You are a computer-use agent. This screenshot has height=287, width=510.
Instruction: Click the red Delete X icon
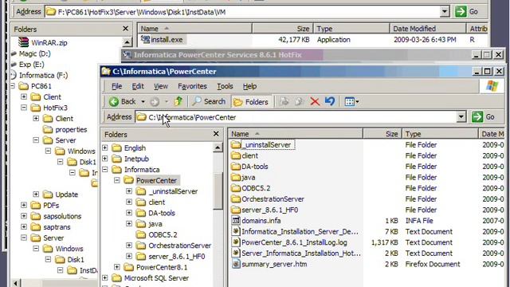pyautogui.click(x=315, y=101)
